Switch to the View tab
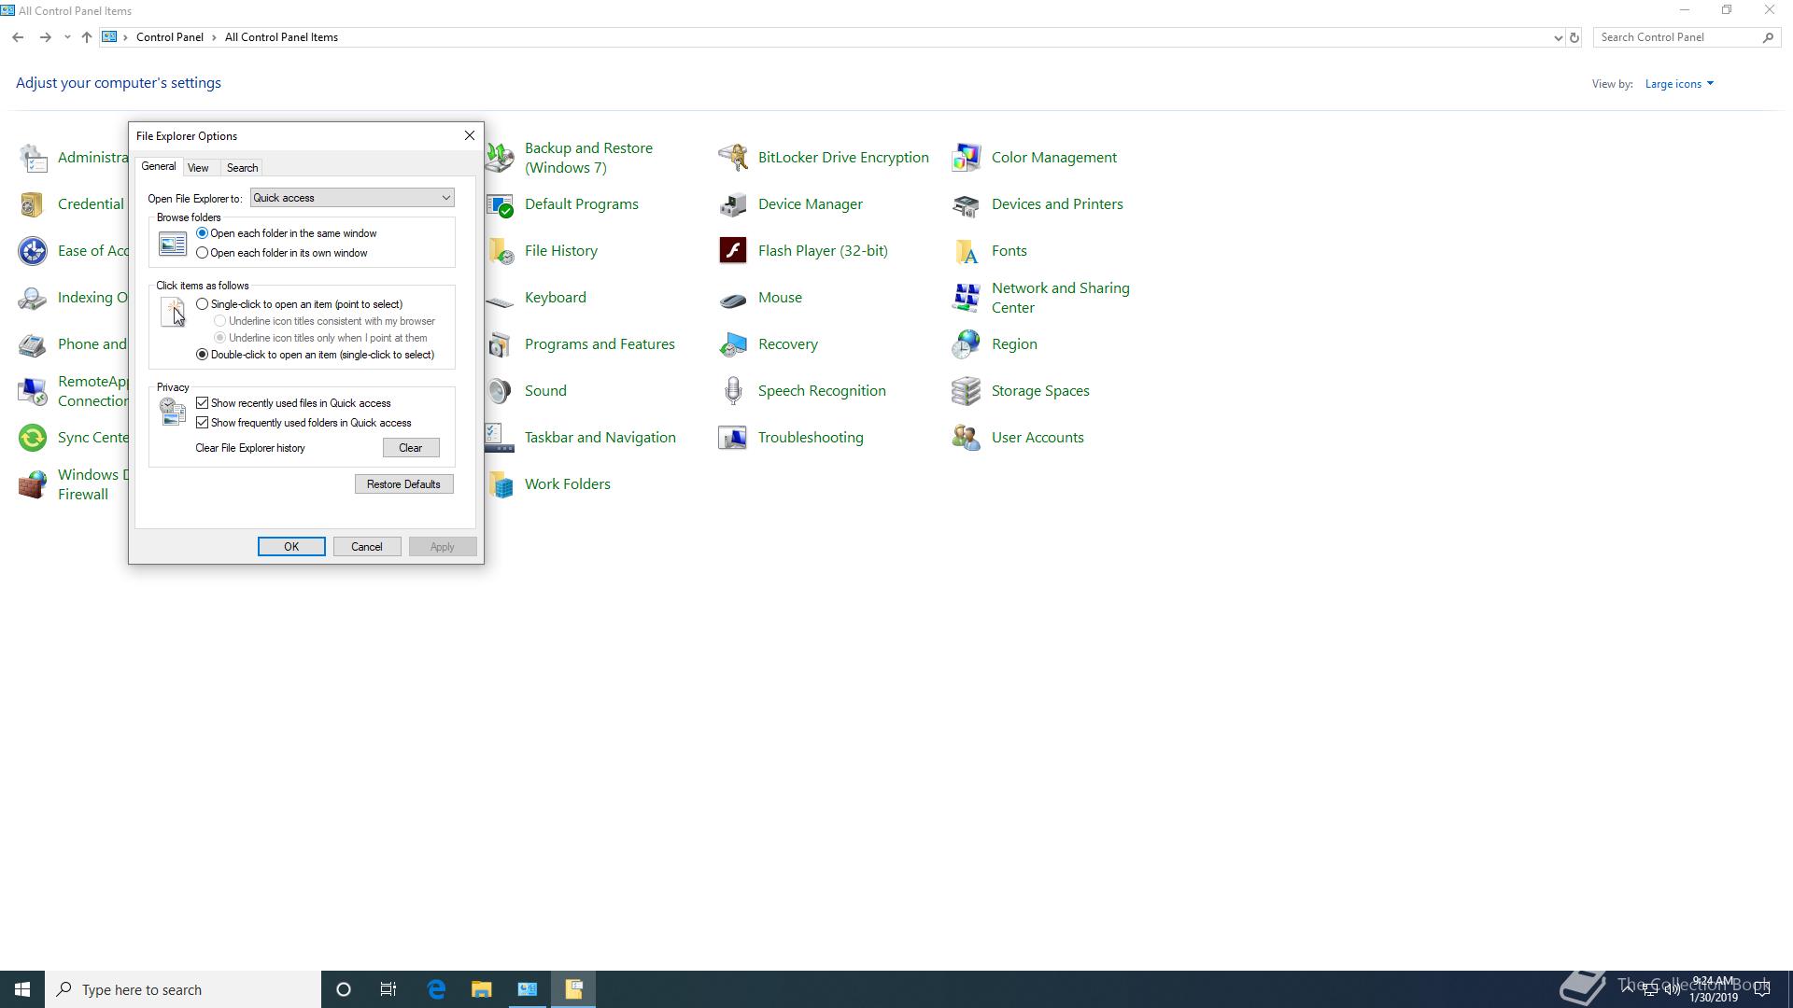This screenshot has width=1793, height=1008. [x=198, y=168]
